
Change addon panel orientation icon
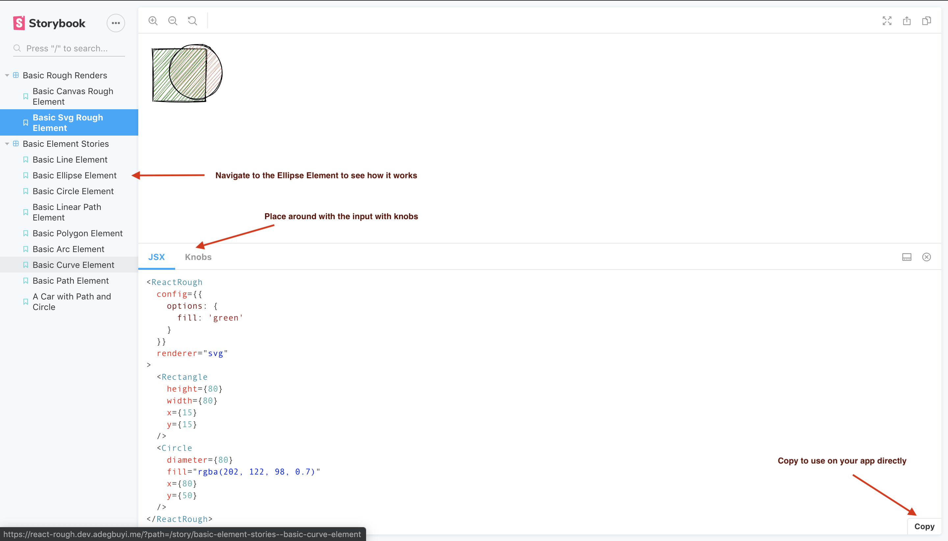pyautogui.click(x=907, y=257)
